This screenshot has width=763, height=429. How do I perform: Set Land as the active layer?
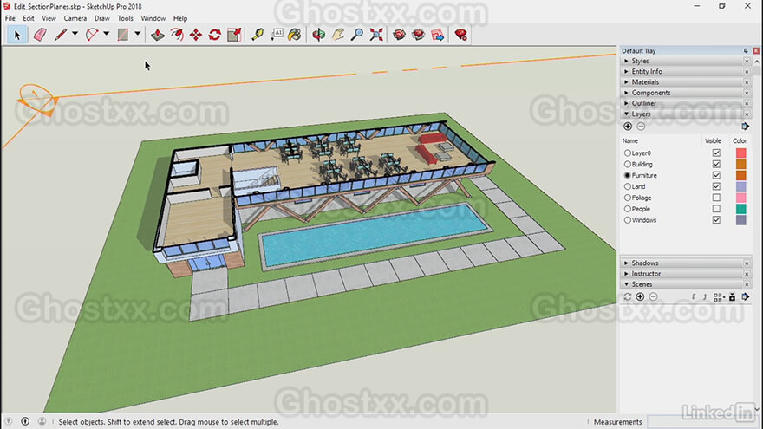627,187
